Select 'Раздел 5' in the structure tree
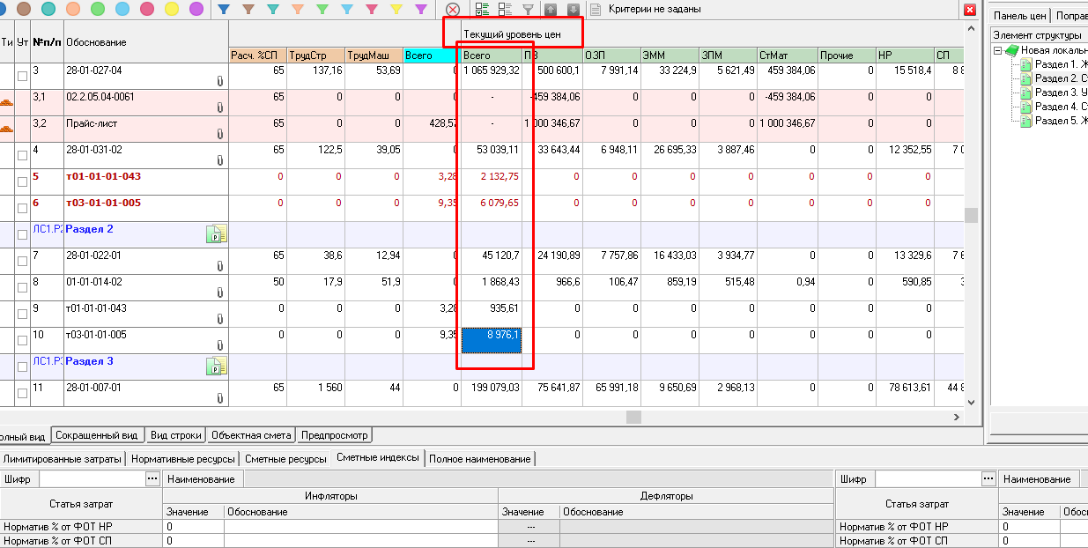Image resolution: width=1088 pixels, height=548 pixels. tap(1061, 121)
